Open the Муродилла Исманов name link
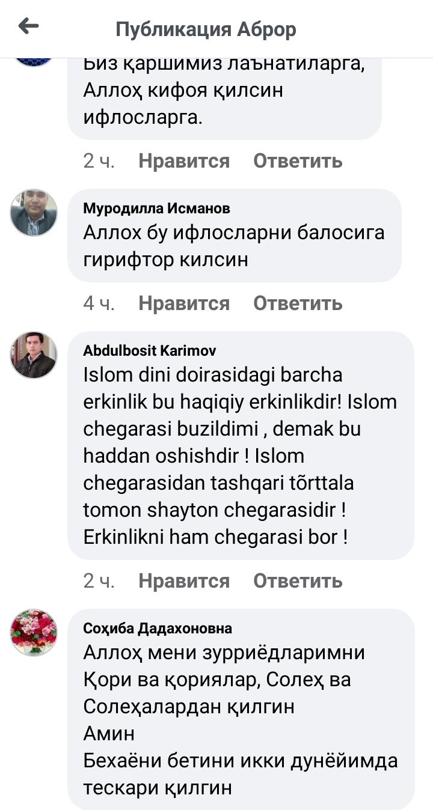 (156, 209)
